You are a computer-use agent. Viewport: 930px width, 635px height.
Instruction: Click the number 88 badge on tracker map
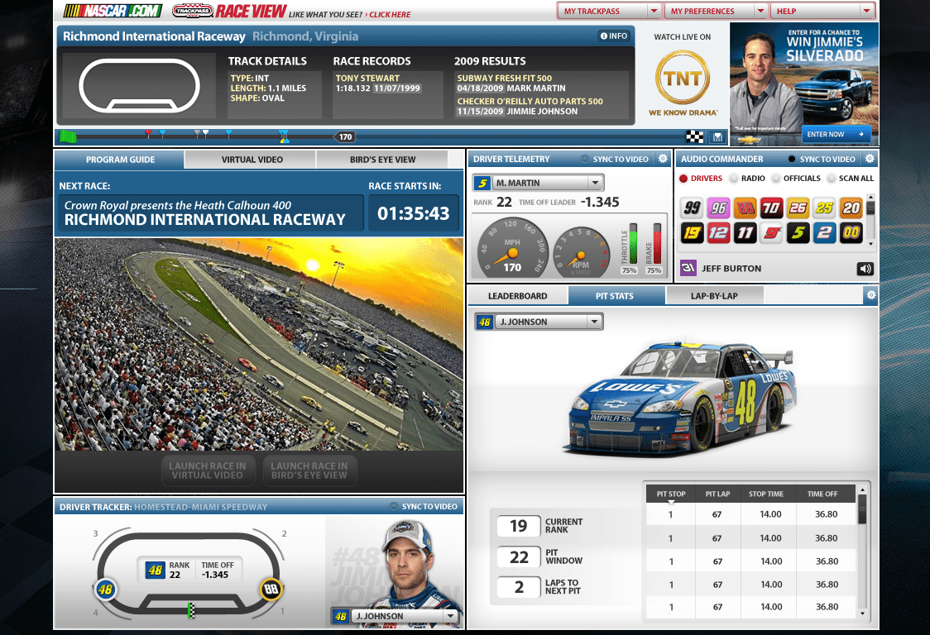pyautogui.click(x=271, y=589)
